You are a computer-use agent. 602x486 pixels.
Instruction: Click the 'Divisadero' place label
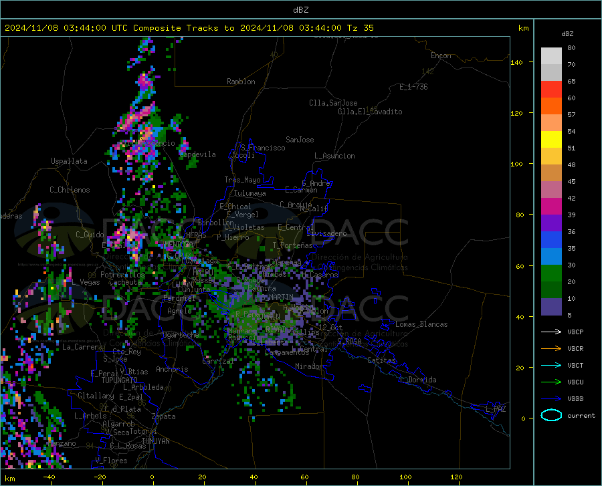coord(326,233)
